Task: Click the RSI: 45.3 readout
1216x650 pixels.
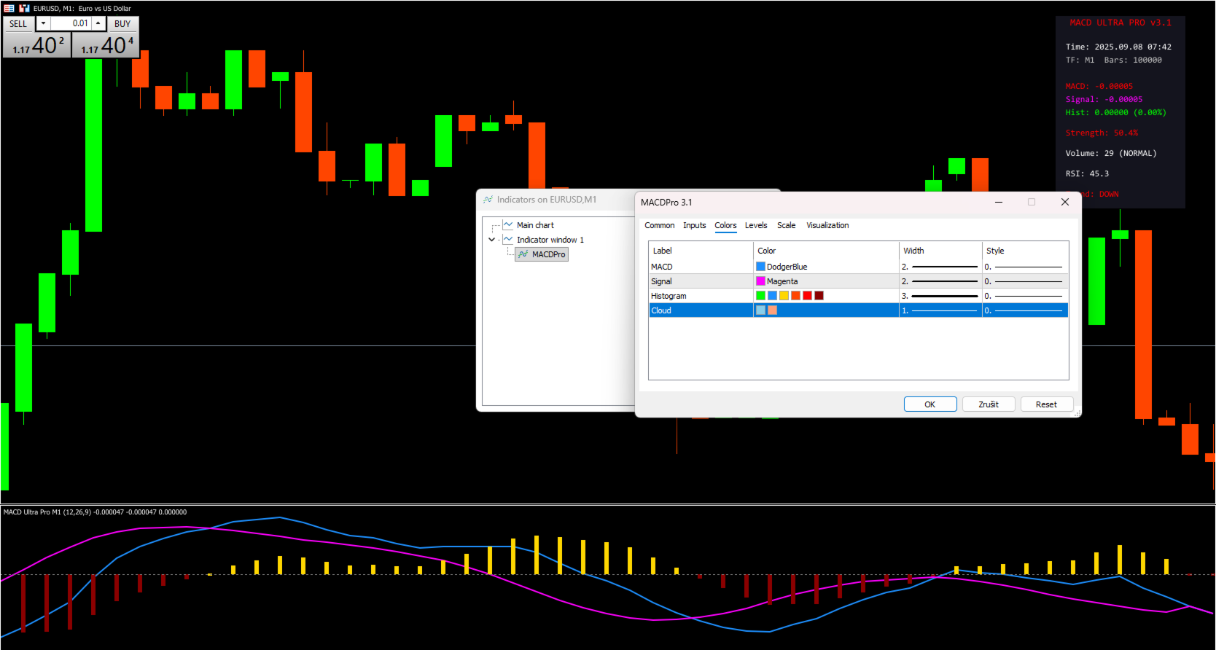Action: tap(1087, 173)
